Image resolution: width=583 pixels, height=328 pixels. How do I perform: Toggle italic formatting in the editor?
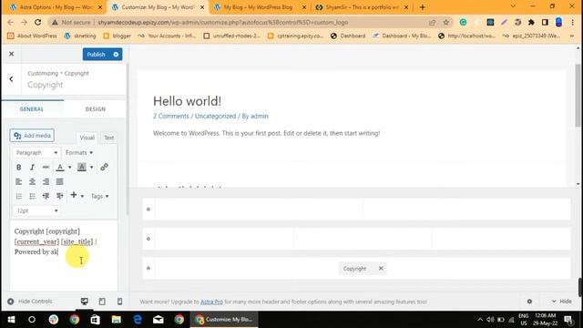[33, 168]
